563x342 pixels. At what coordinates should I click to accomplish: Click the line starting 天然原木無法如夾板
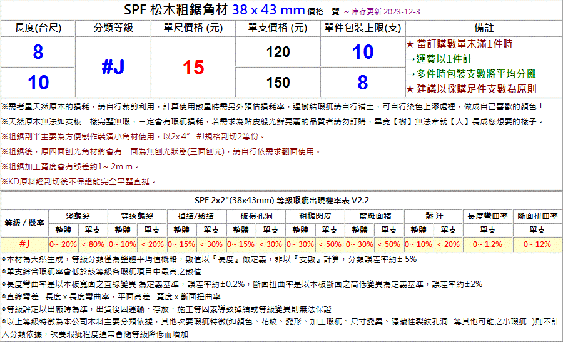(x=273, y=122)
